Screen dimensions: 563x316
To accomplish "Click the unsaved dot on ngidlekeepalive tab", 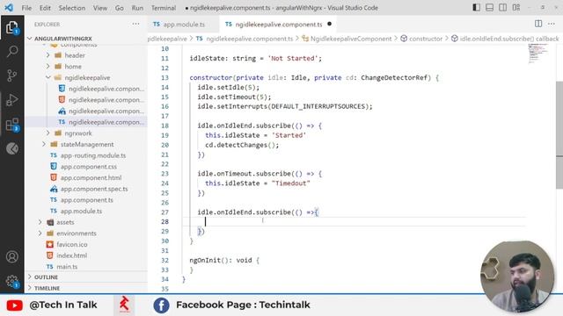I will pyautogui.click(x=329, y=24).
